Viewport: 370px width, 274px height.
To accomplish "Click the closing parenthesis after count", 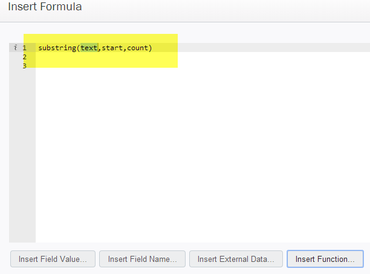I will click(x=150, y=48).
